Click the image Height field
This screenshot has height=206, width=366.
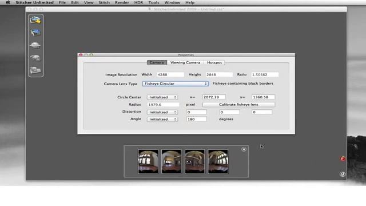pyautogui.click(x=219, y=75)
